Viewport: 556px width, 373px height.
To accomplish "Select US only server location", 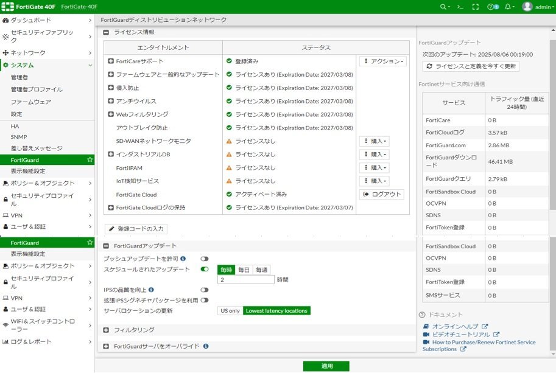I will coord(230,310).
